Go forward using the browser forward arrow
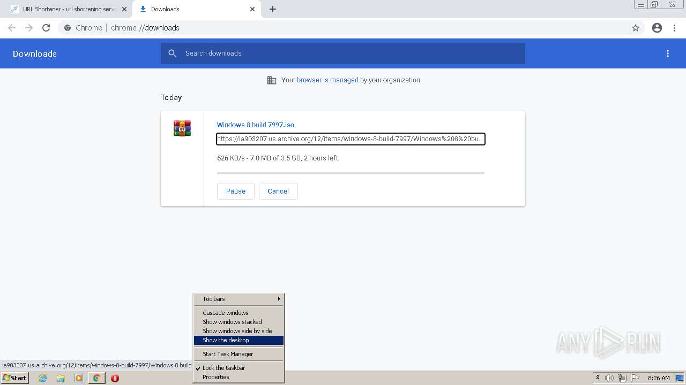 pyautogui.click(x=29, y=28)
